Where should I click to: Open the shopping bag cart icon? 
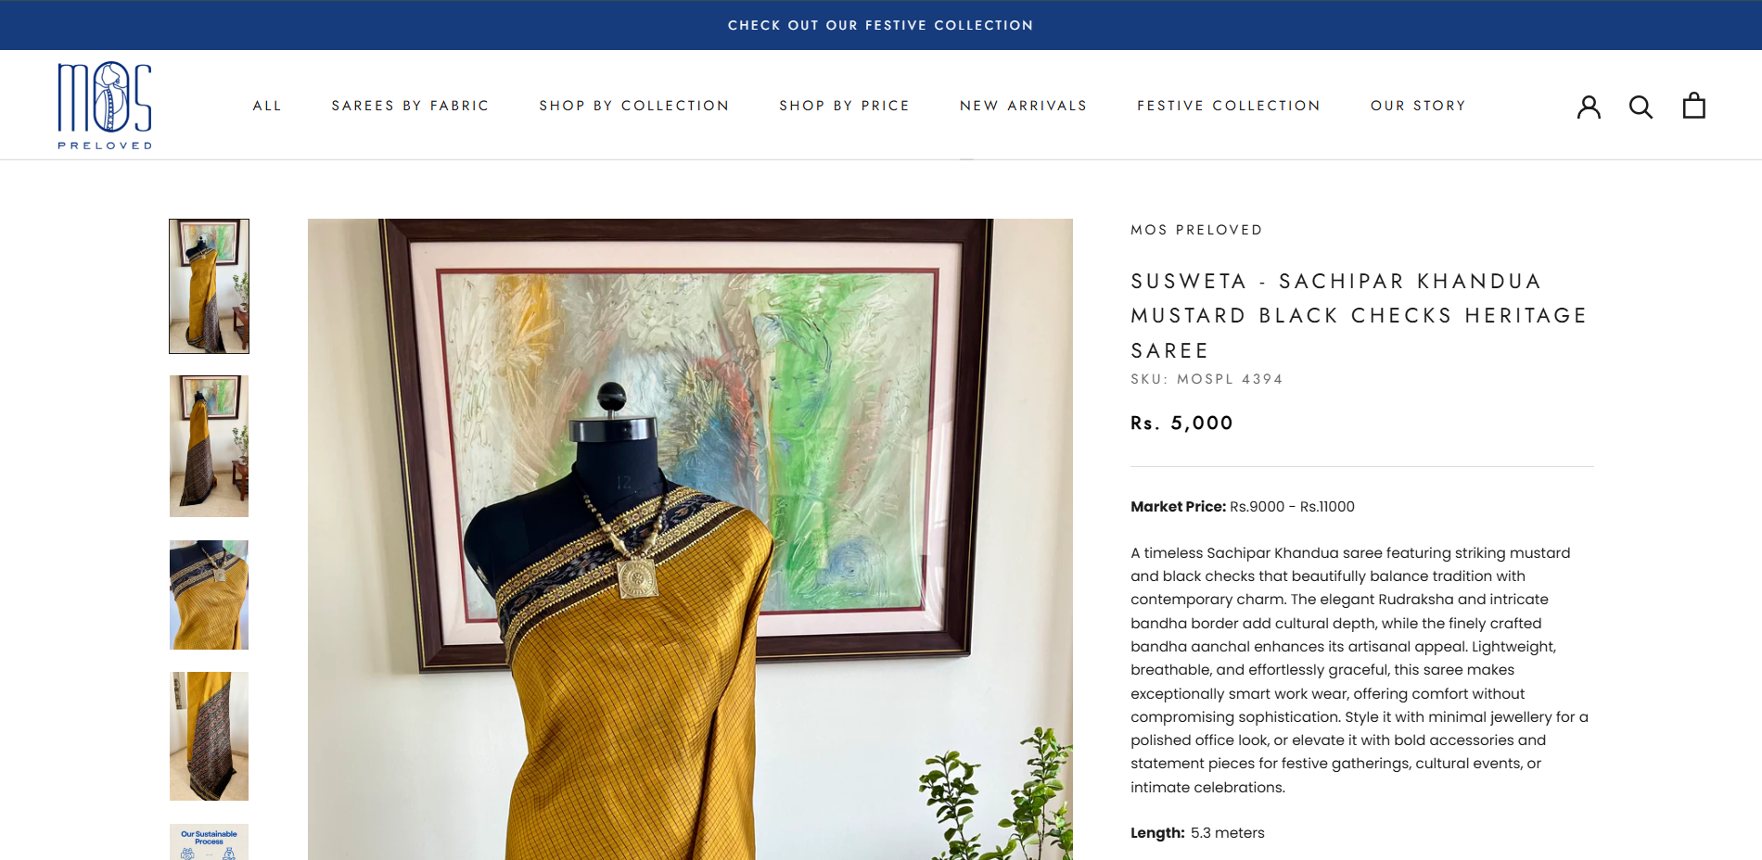click(x=1693, y=106)
